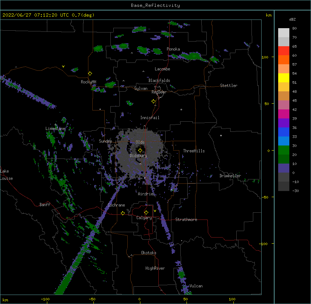Screen dimensions: 311x304
Task: Click the yellow marker south of RedDeer
Action: click(x=154, y=101)
